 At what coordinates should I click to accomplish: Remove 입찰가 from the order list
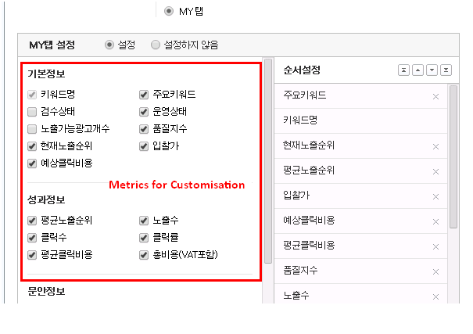(x=435, y=196)
